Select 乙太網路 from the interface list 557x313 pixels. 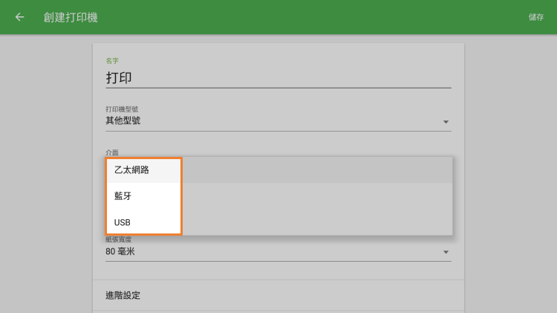[131, 170]
